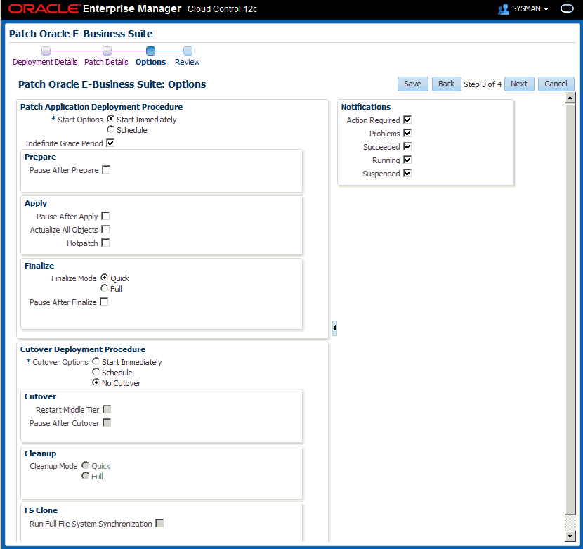Uncheck Succeeded notification
Image resolution: width=583 pixels, height=549 pixels.
point(407,147)
